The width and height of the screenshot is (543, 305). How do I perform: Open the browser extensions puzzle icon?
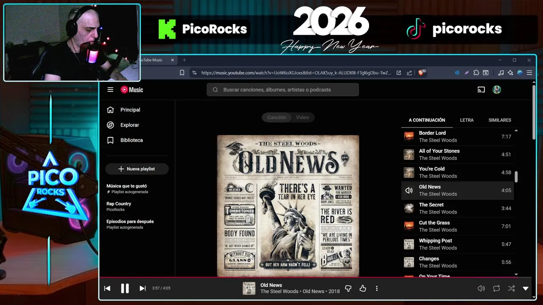tap(476, 73)
